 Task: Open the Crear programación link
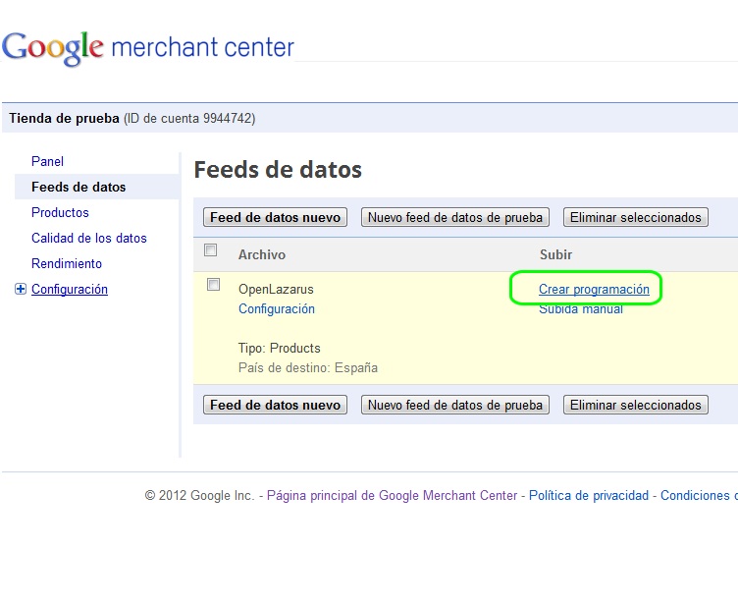tap(594, 290)
